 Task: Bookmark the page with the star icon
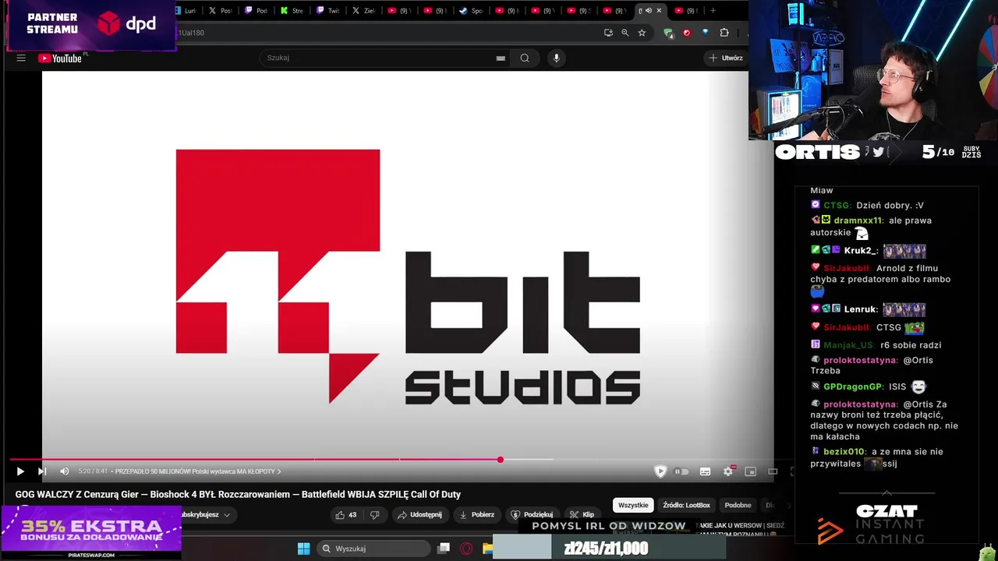tap(642, 33)
